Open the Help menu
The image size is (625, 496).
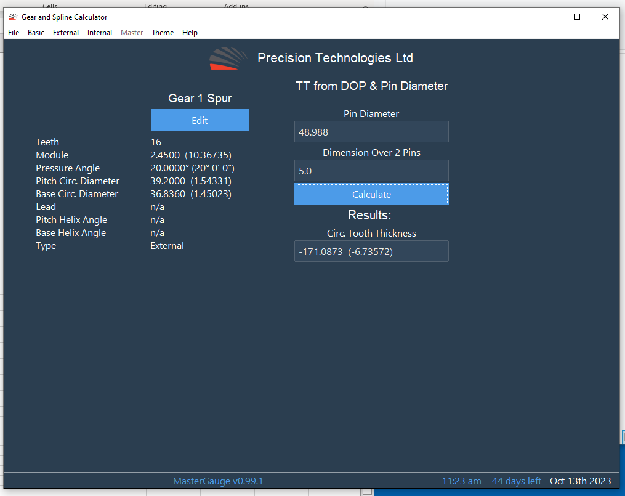click(x=190, y=32)
